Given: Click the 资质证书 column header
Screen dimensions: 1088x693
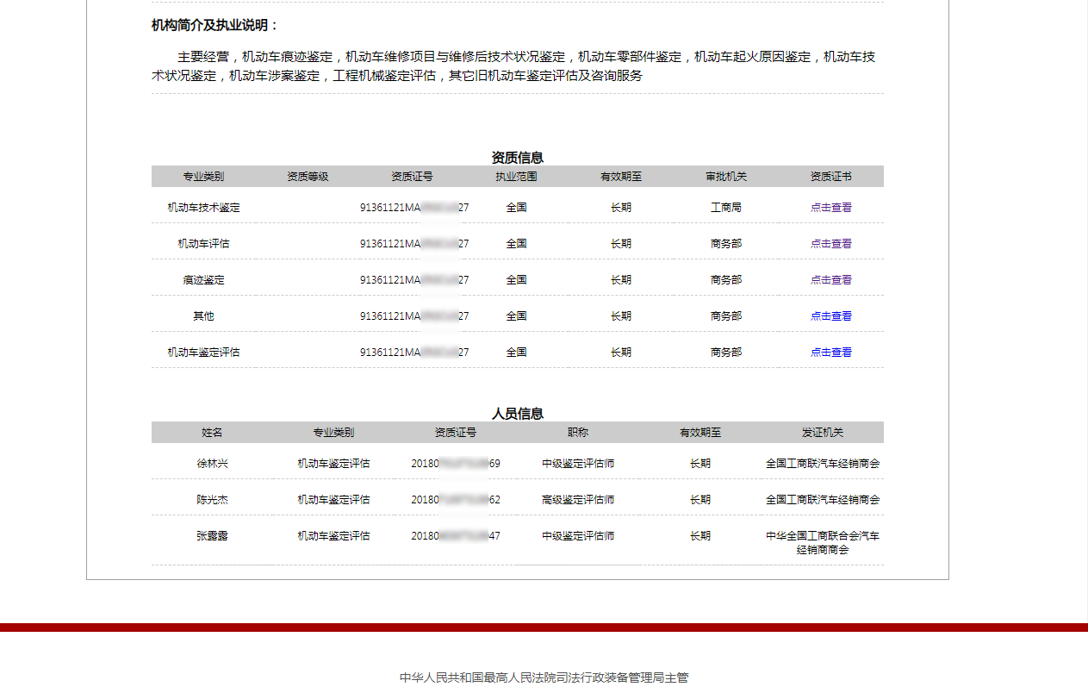Looking at the screenshot, I should click(830, 177).
